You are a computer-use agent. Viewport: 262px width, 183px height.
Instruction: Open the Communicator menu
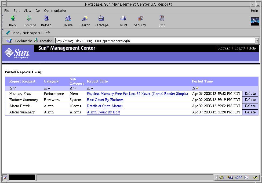click(55, 11)
